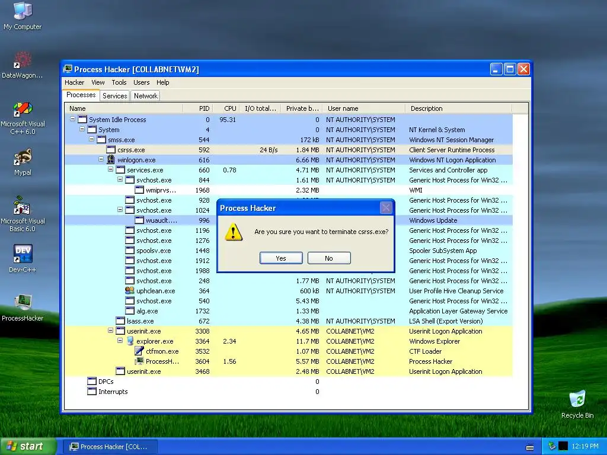Click the keyboard icon in taskbar

[x=530, y=447]
